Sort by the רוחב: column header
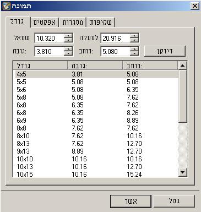Viewport: 201px width, 212px height. click(x=150, y=66)
